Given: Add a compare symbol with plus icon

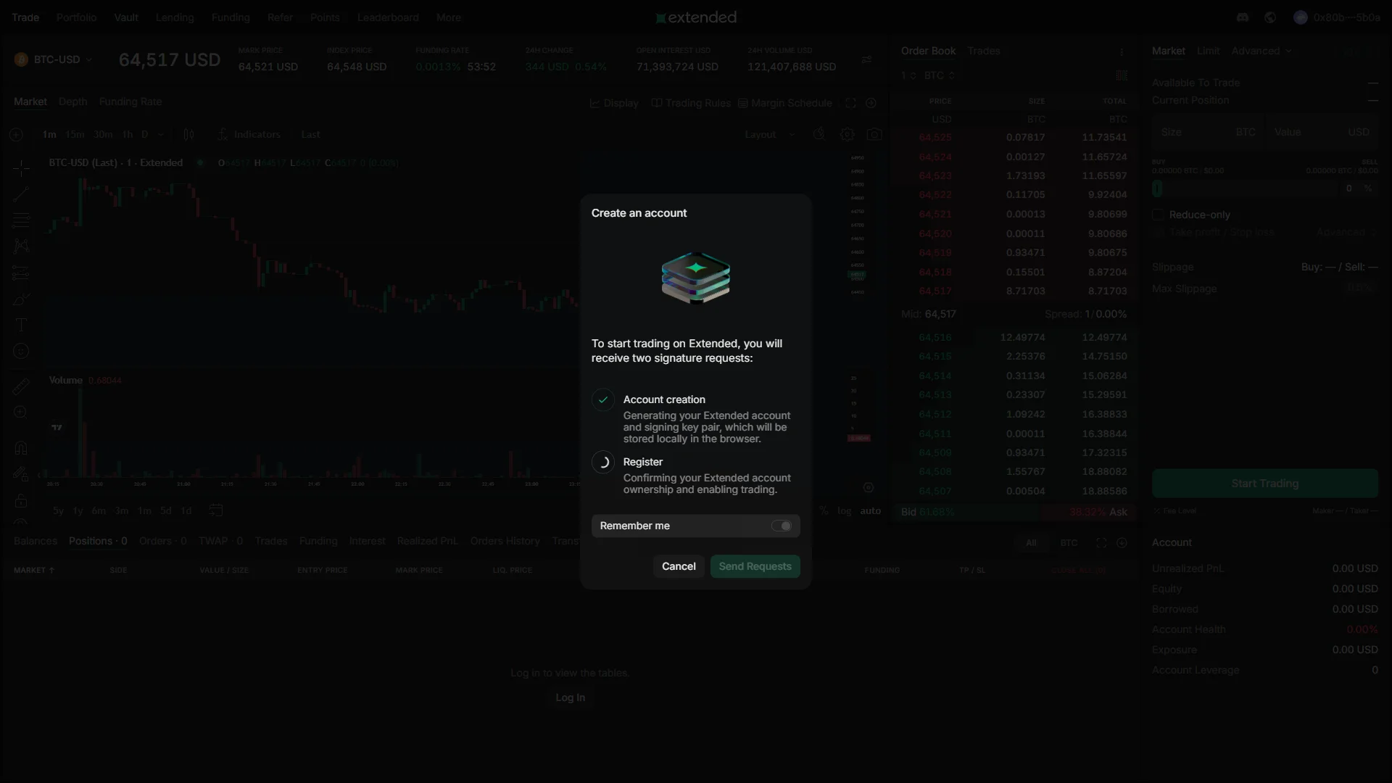Looking at the screenshot, I should pos(16,135).
